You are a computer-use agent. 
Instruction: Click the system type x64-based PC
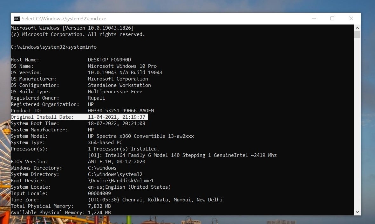[x=105, y=142]
